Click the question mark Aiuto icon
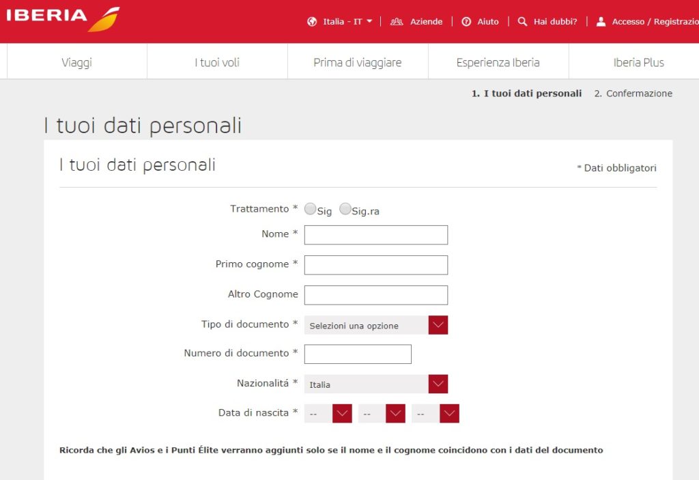 coord(466,21)
